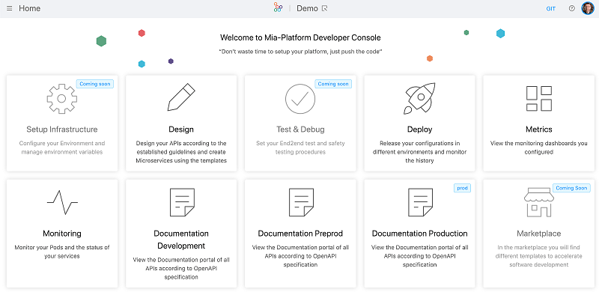Screen dimensions: 599x307
Task: Click the Documentation Development page icon
Action: (182, 202)
